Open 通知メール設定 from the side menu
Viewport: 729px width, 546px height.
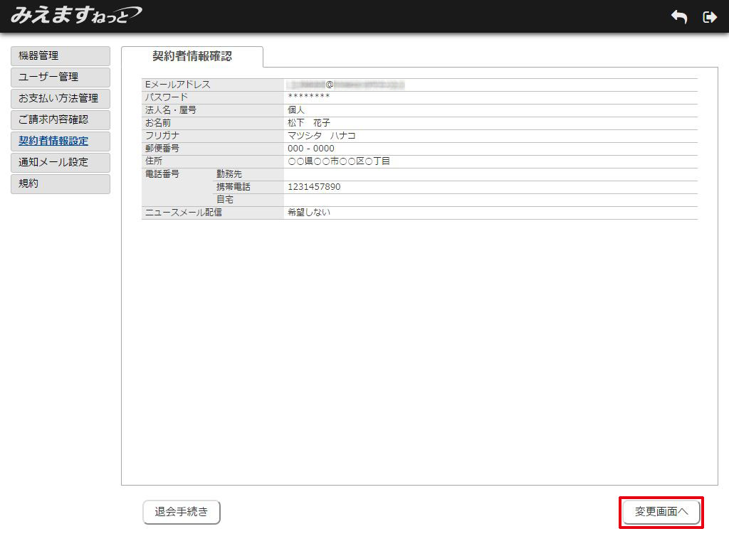pyautogui.click(x=61, y=163)
